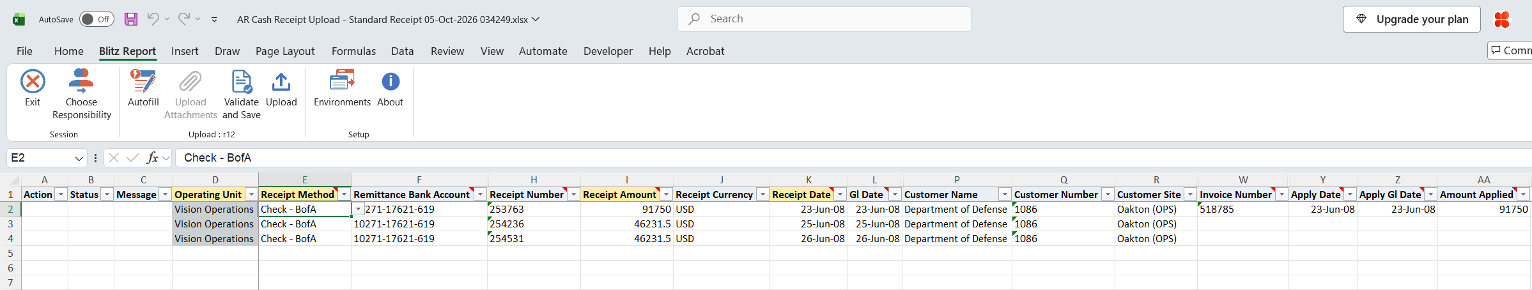Switch to the Home tab

(x=69, y=51)
